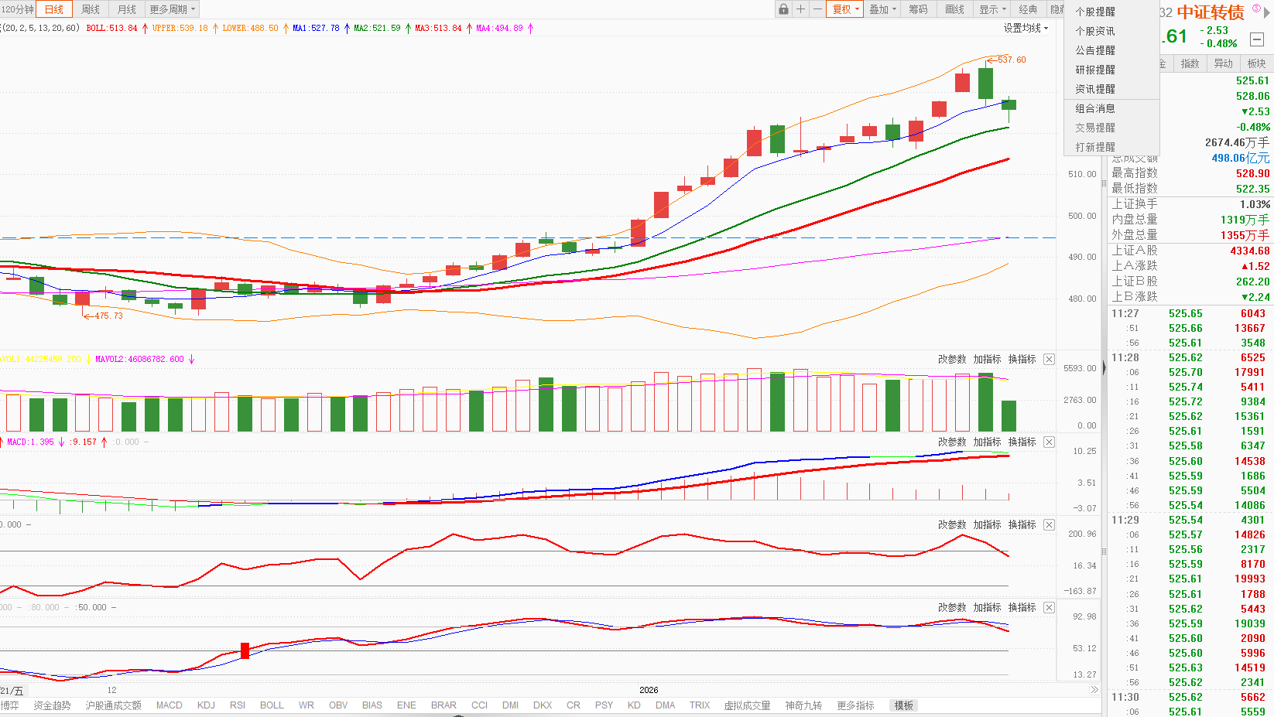Click 改参数 in the volume panel
This screenshot has width=1274, height=717.
(x=952, y=359)
